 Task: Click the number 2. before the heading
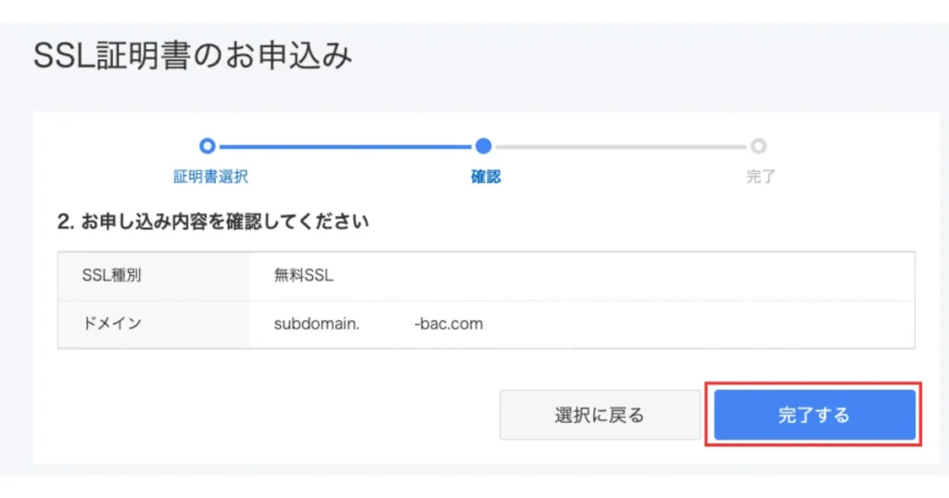coord(66,222)
